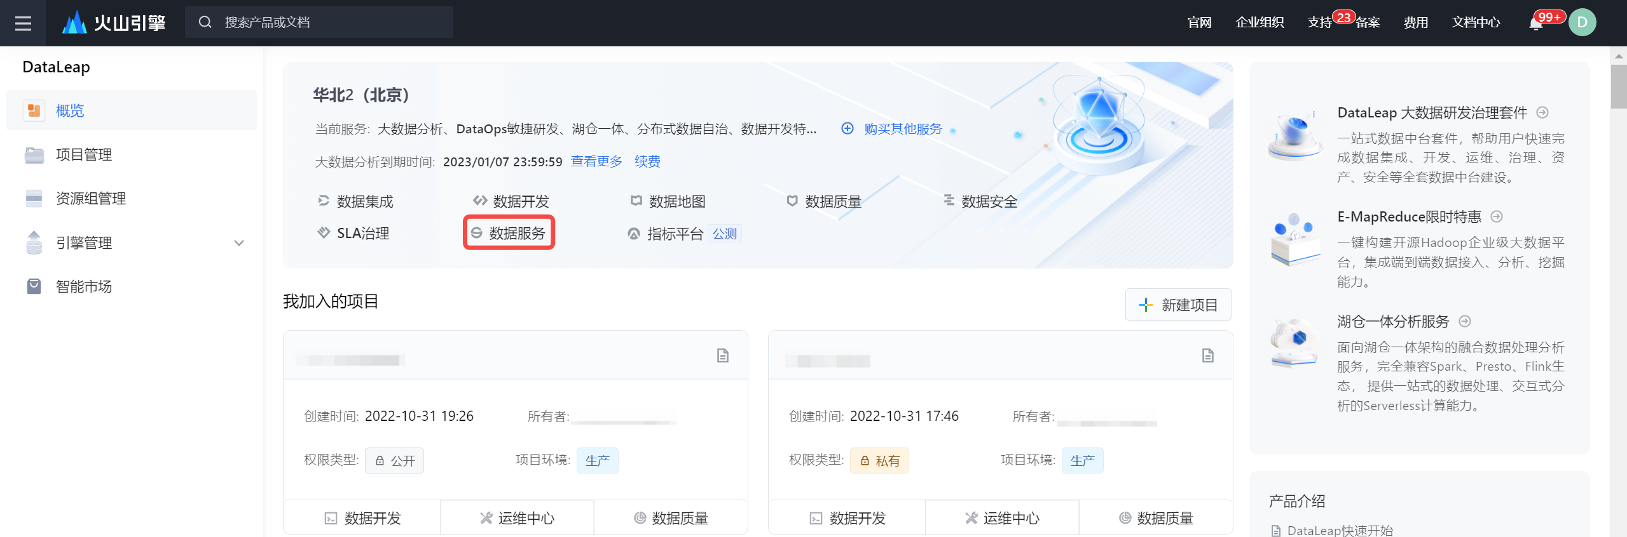Open the hamburger navigation menu

point(23,23)
